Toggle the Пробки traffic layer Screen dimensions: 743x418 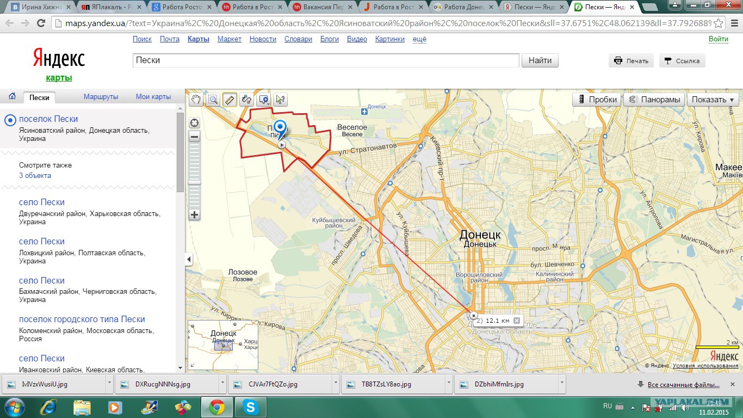597,100
